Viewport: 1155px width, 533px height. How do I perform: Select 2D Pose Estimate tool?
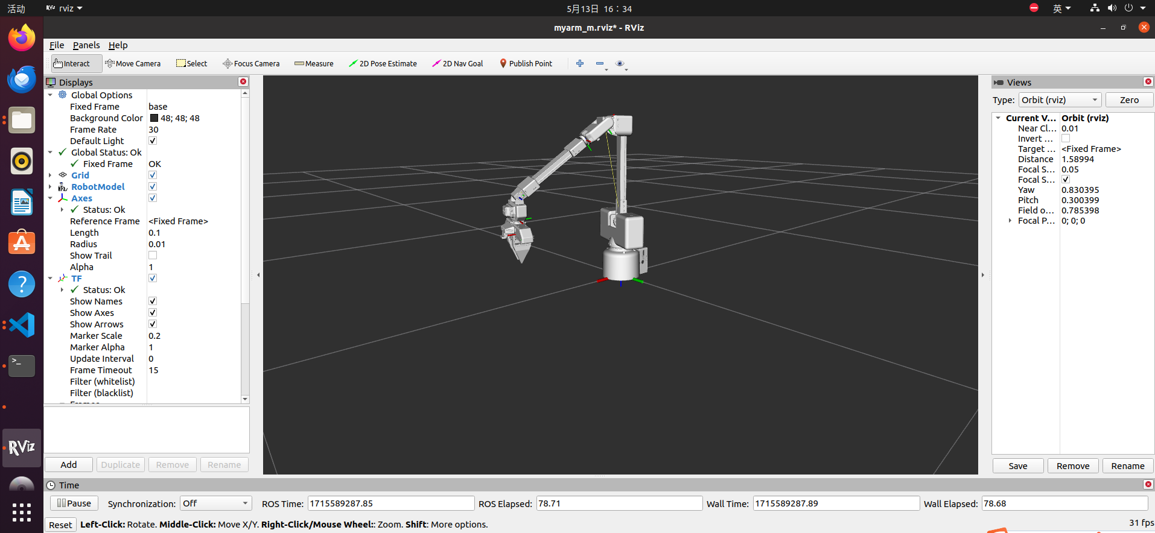coord(383,63)
